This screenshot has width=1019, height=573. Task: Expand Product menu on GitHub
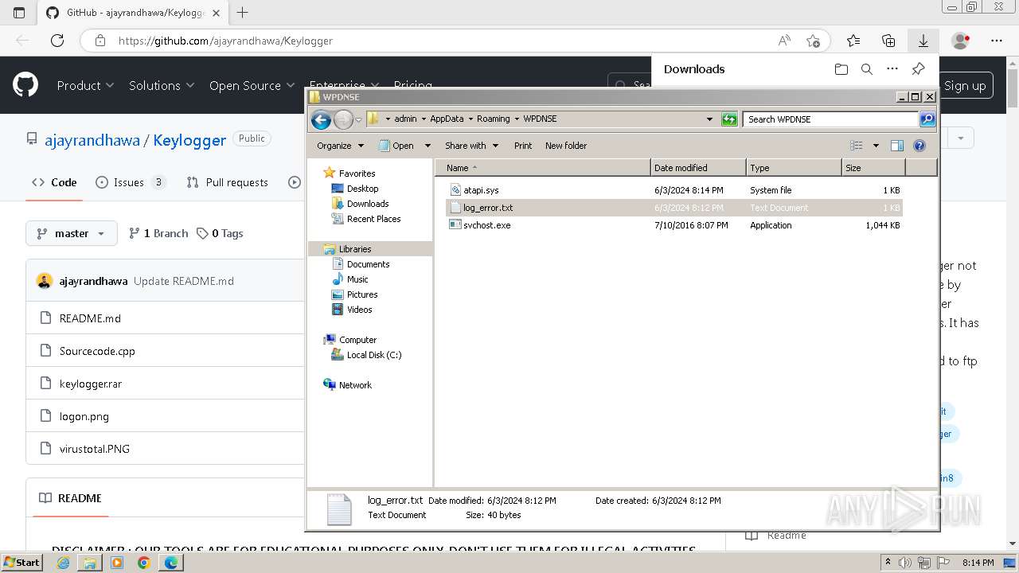(x=85, y=85)
